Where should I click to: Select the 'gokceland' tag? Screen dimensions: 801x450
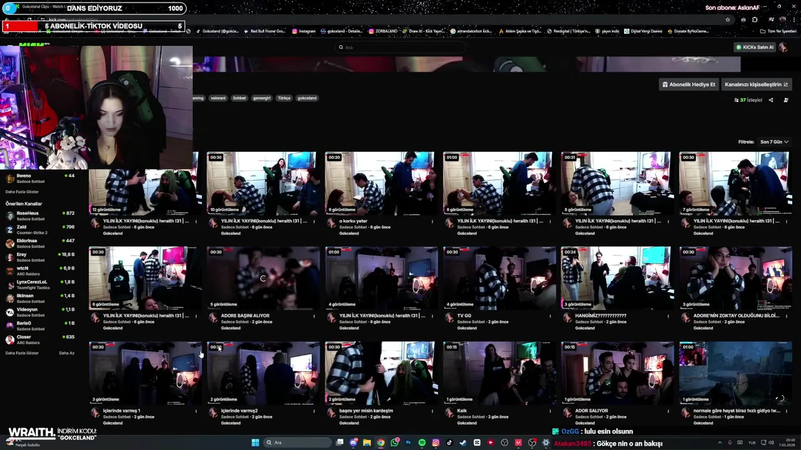point(307,98)
